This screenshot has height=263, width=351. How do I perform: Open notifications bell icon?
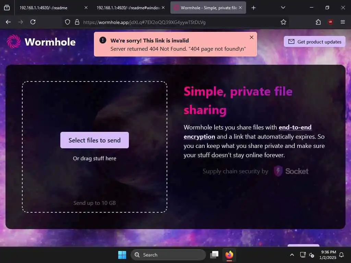coord(342,255)
